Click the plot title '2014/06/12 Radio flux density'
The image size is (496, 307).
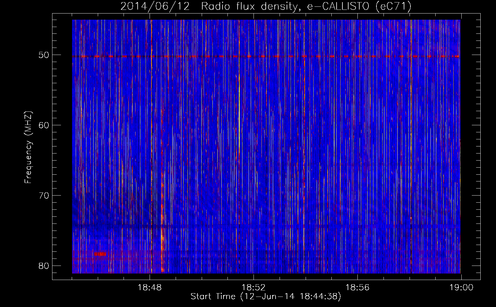[x=266, y=6]
